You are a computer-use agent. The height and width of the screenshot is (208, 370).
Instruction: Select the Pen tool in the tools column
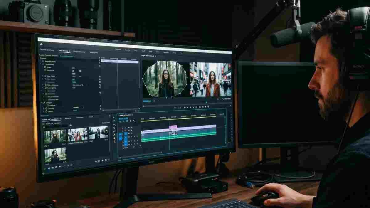point(114,135)
